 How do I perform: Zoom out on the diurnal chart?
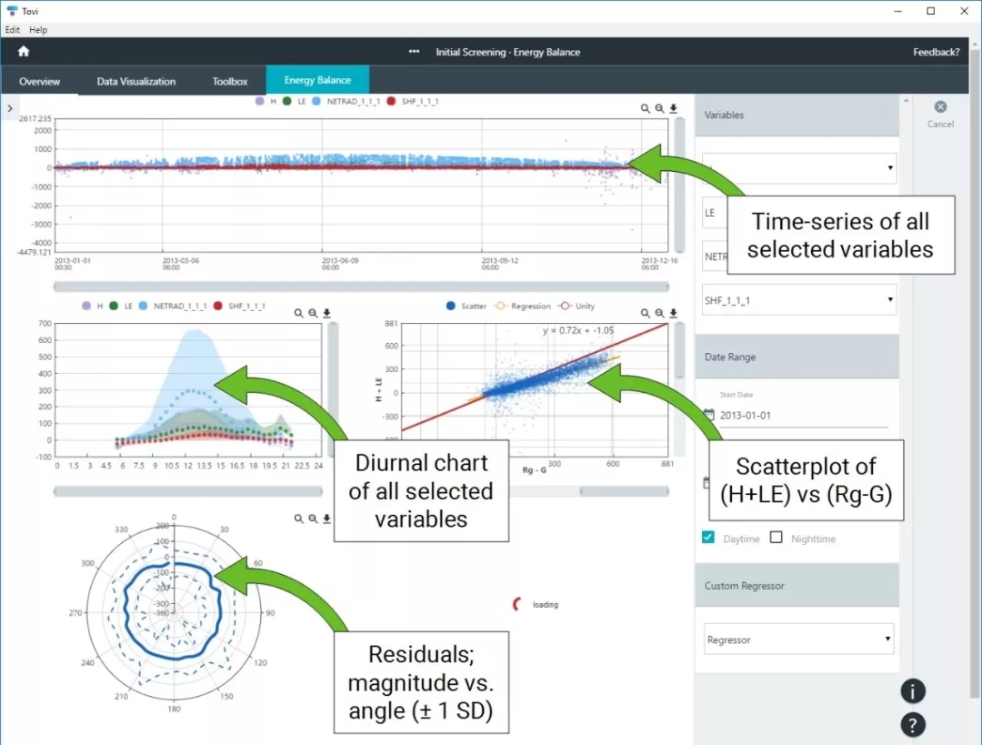pos(313,313)
